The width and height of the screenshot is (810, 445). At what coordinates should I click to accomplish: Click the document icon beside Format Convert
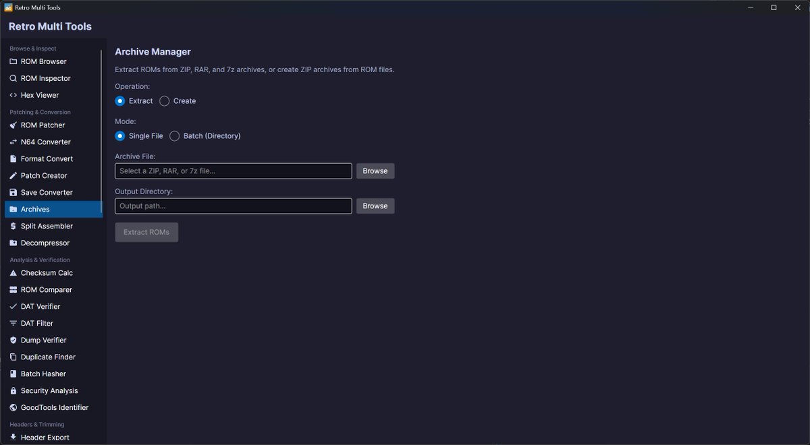tap(13, 158)
